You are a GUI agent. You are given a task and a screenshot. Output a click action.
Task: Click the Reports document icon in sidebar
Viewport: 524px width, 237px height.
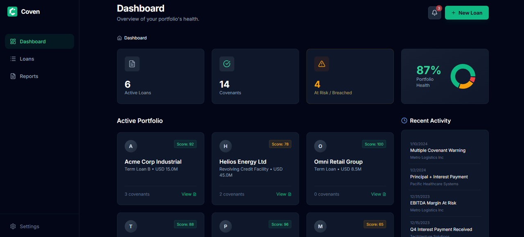point(13,76)
